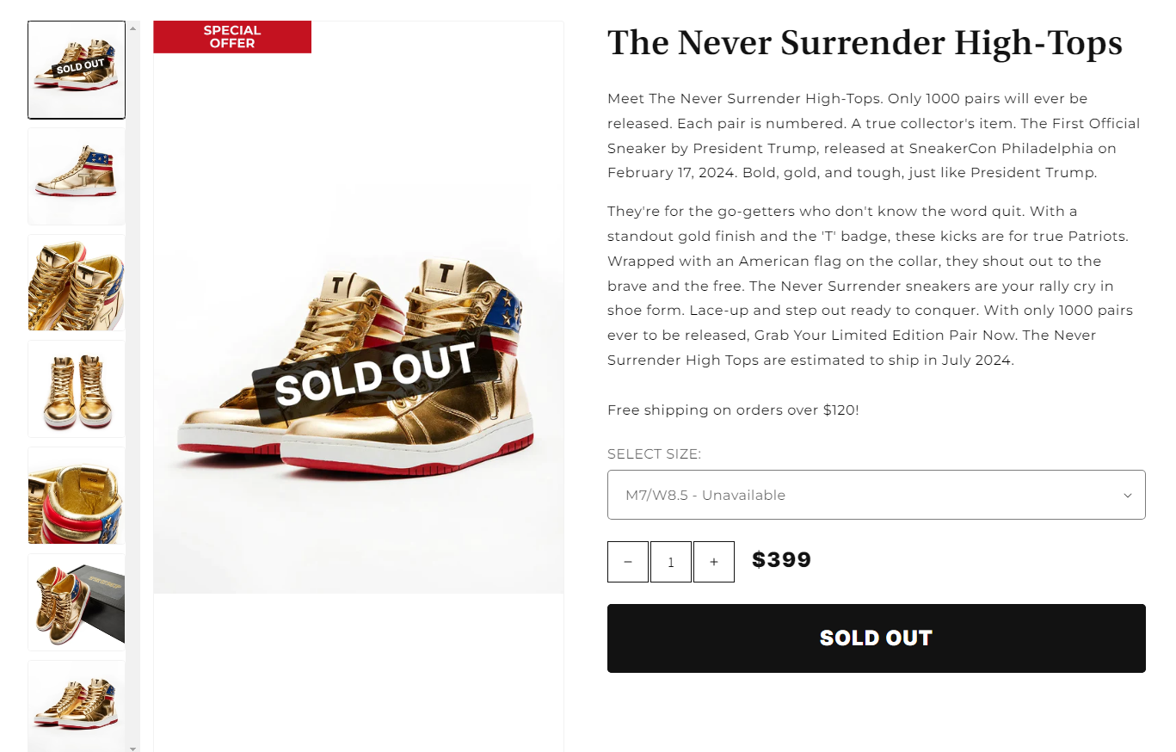Viewport: 1176px width, 752px height.
Task: Click the quantity number input field
Action: [671, 562]
